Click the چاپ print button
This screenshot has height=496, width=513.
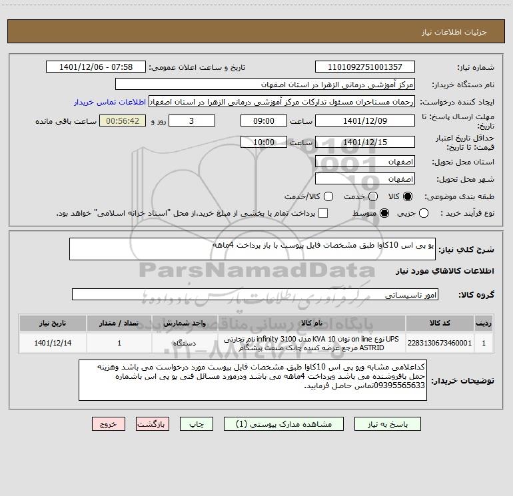click(x=197, y=424)
